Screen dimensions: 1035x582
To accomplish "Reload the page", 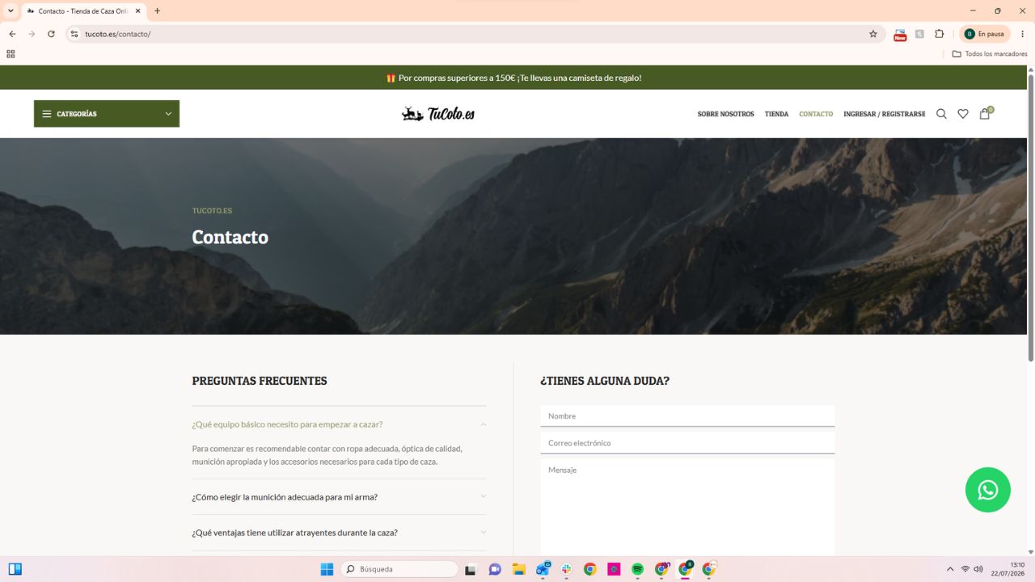I will [51, 34].
